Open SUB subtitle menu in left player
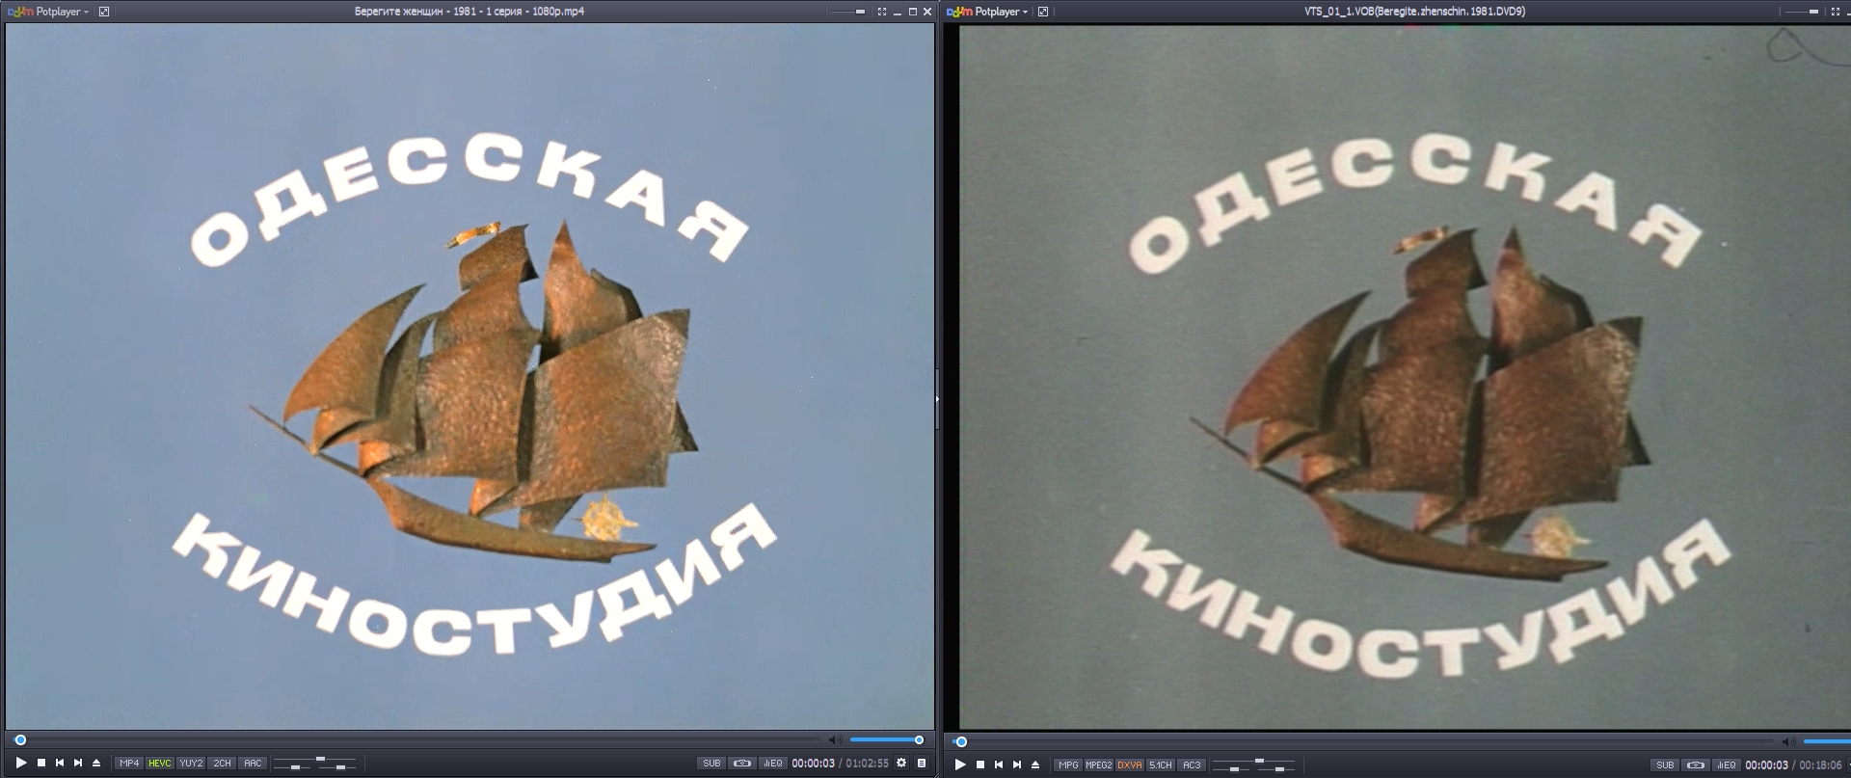Image resolution: width=1851 pixels, height=778 pixels. pos(711,763)
